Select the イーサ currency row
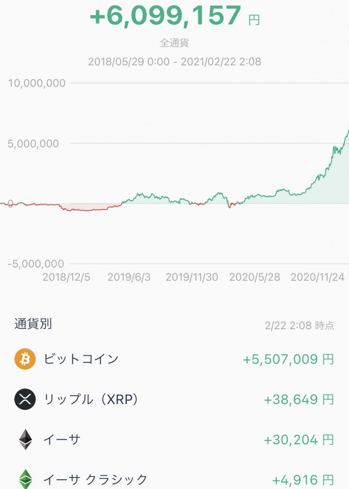Viewport: 349px width, 489px height. 174,440
